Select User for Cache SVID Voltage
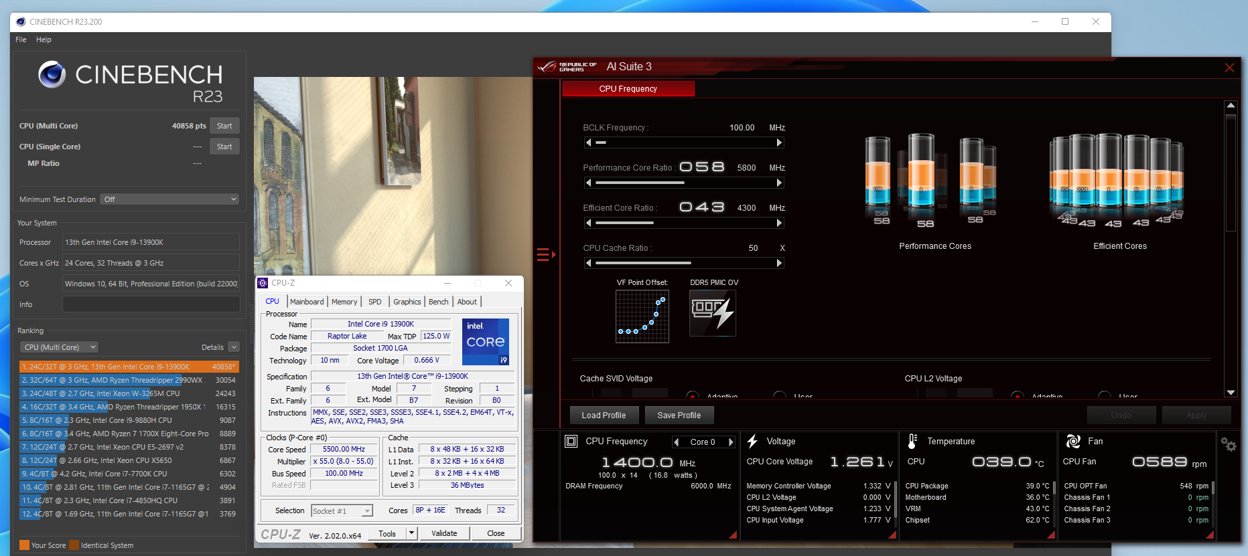The image size is (1248, 556). tap(780, 395)
